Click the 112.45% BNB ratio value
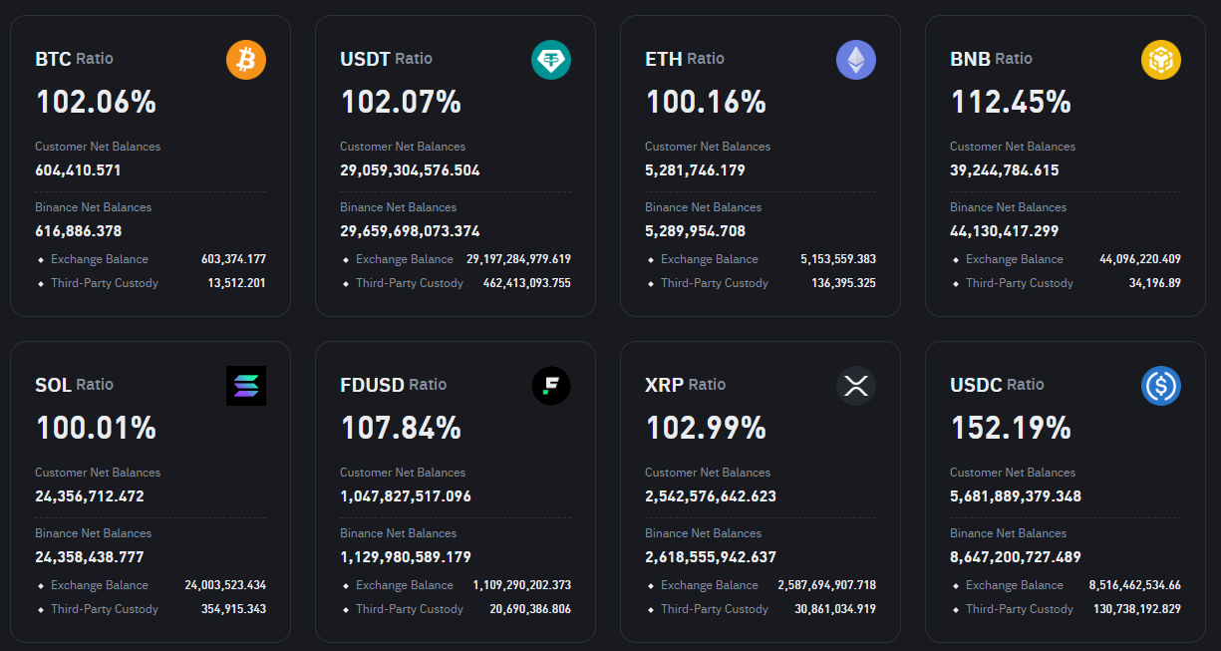The image size is (1221, 651). pos(1011,102)
